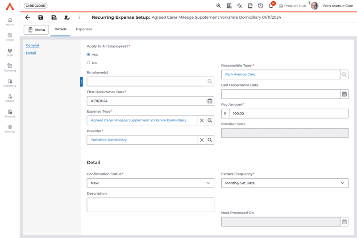357x238 pixels.
Task: Open the Product Hub link
Action: pos(292,6)
